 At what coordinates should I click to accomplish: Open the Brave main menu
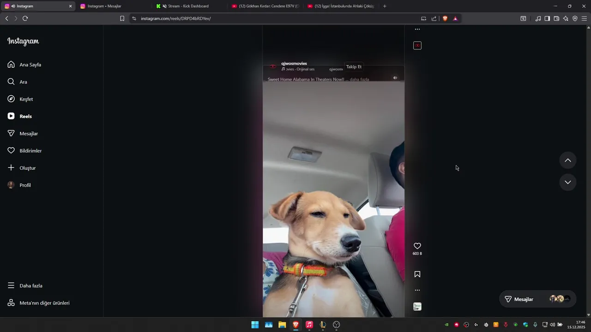click(584, 18)
